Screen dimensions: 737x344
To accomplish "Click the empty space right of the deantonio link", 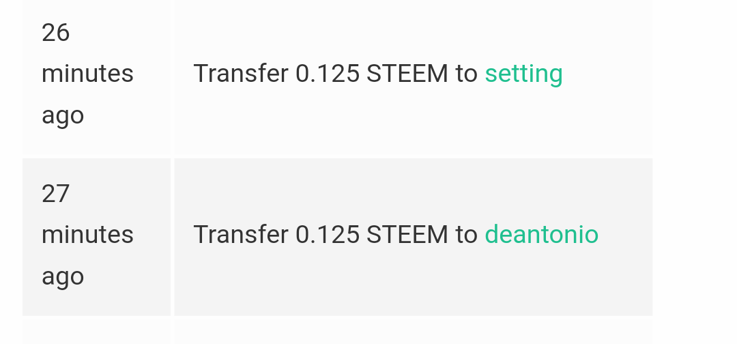I will pos(625,235).
